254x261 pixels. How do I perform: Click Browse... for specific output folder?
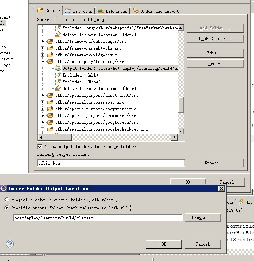pyautogui.click(x=202, y=218)
